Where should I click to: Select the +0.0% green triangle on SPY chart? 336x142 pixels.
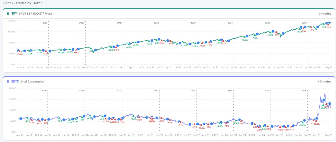[29, 51]
